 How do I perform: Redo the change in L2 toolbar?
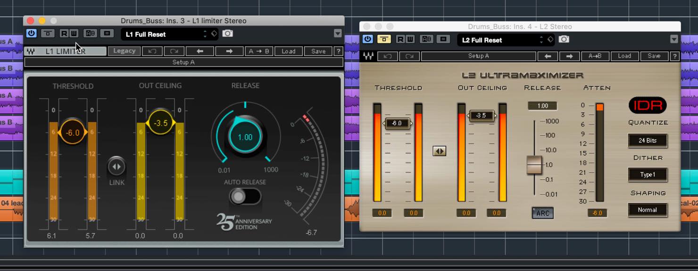click(409, 56)
